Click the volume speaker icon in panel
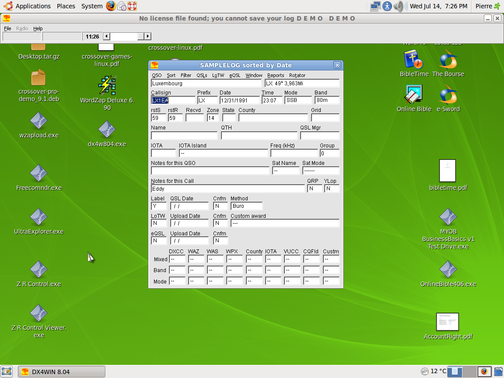Image resolution: width=504 pixels, height=378 pixels. tap(399, 6)
